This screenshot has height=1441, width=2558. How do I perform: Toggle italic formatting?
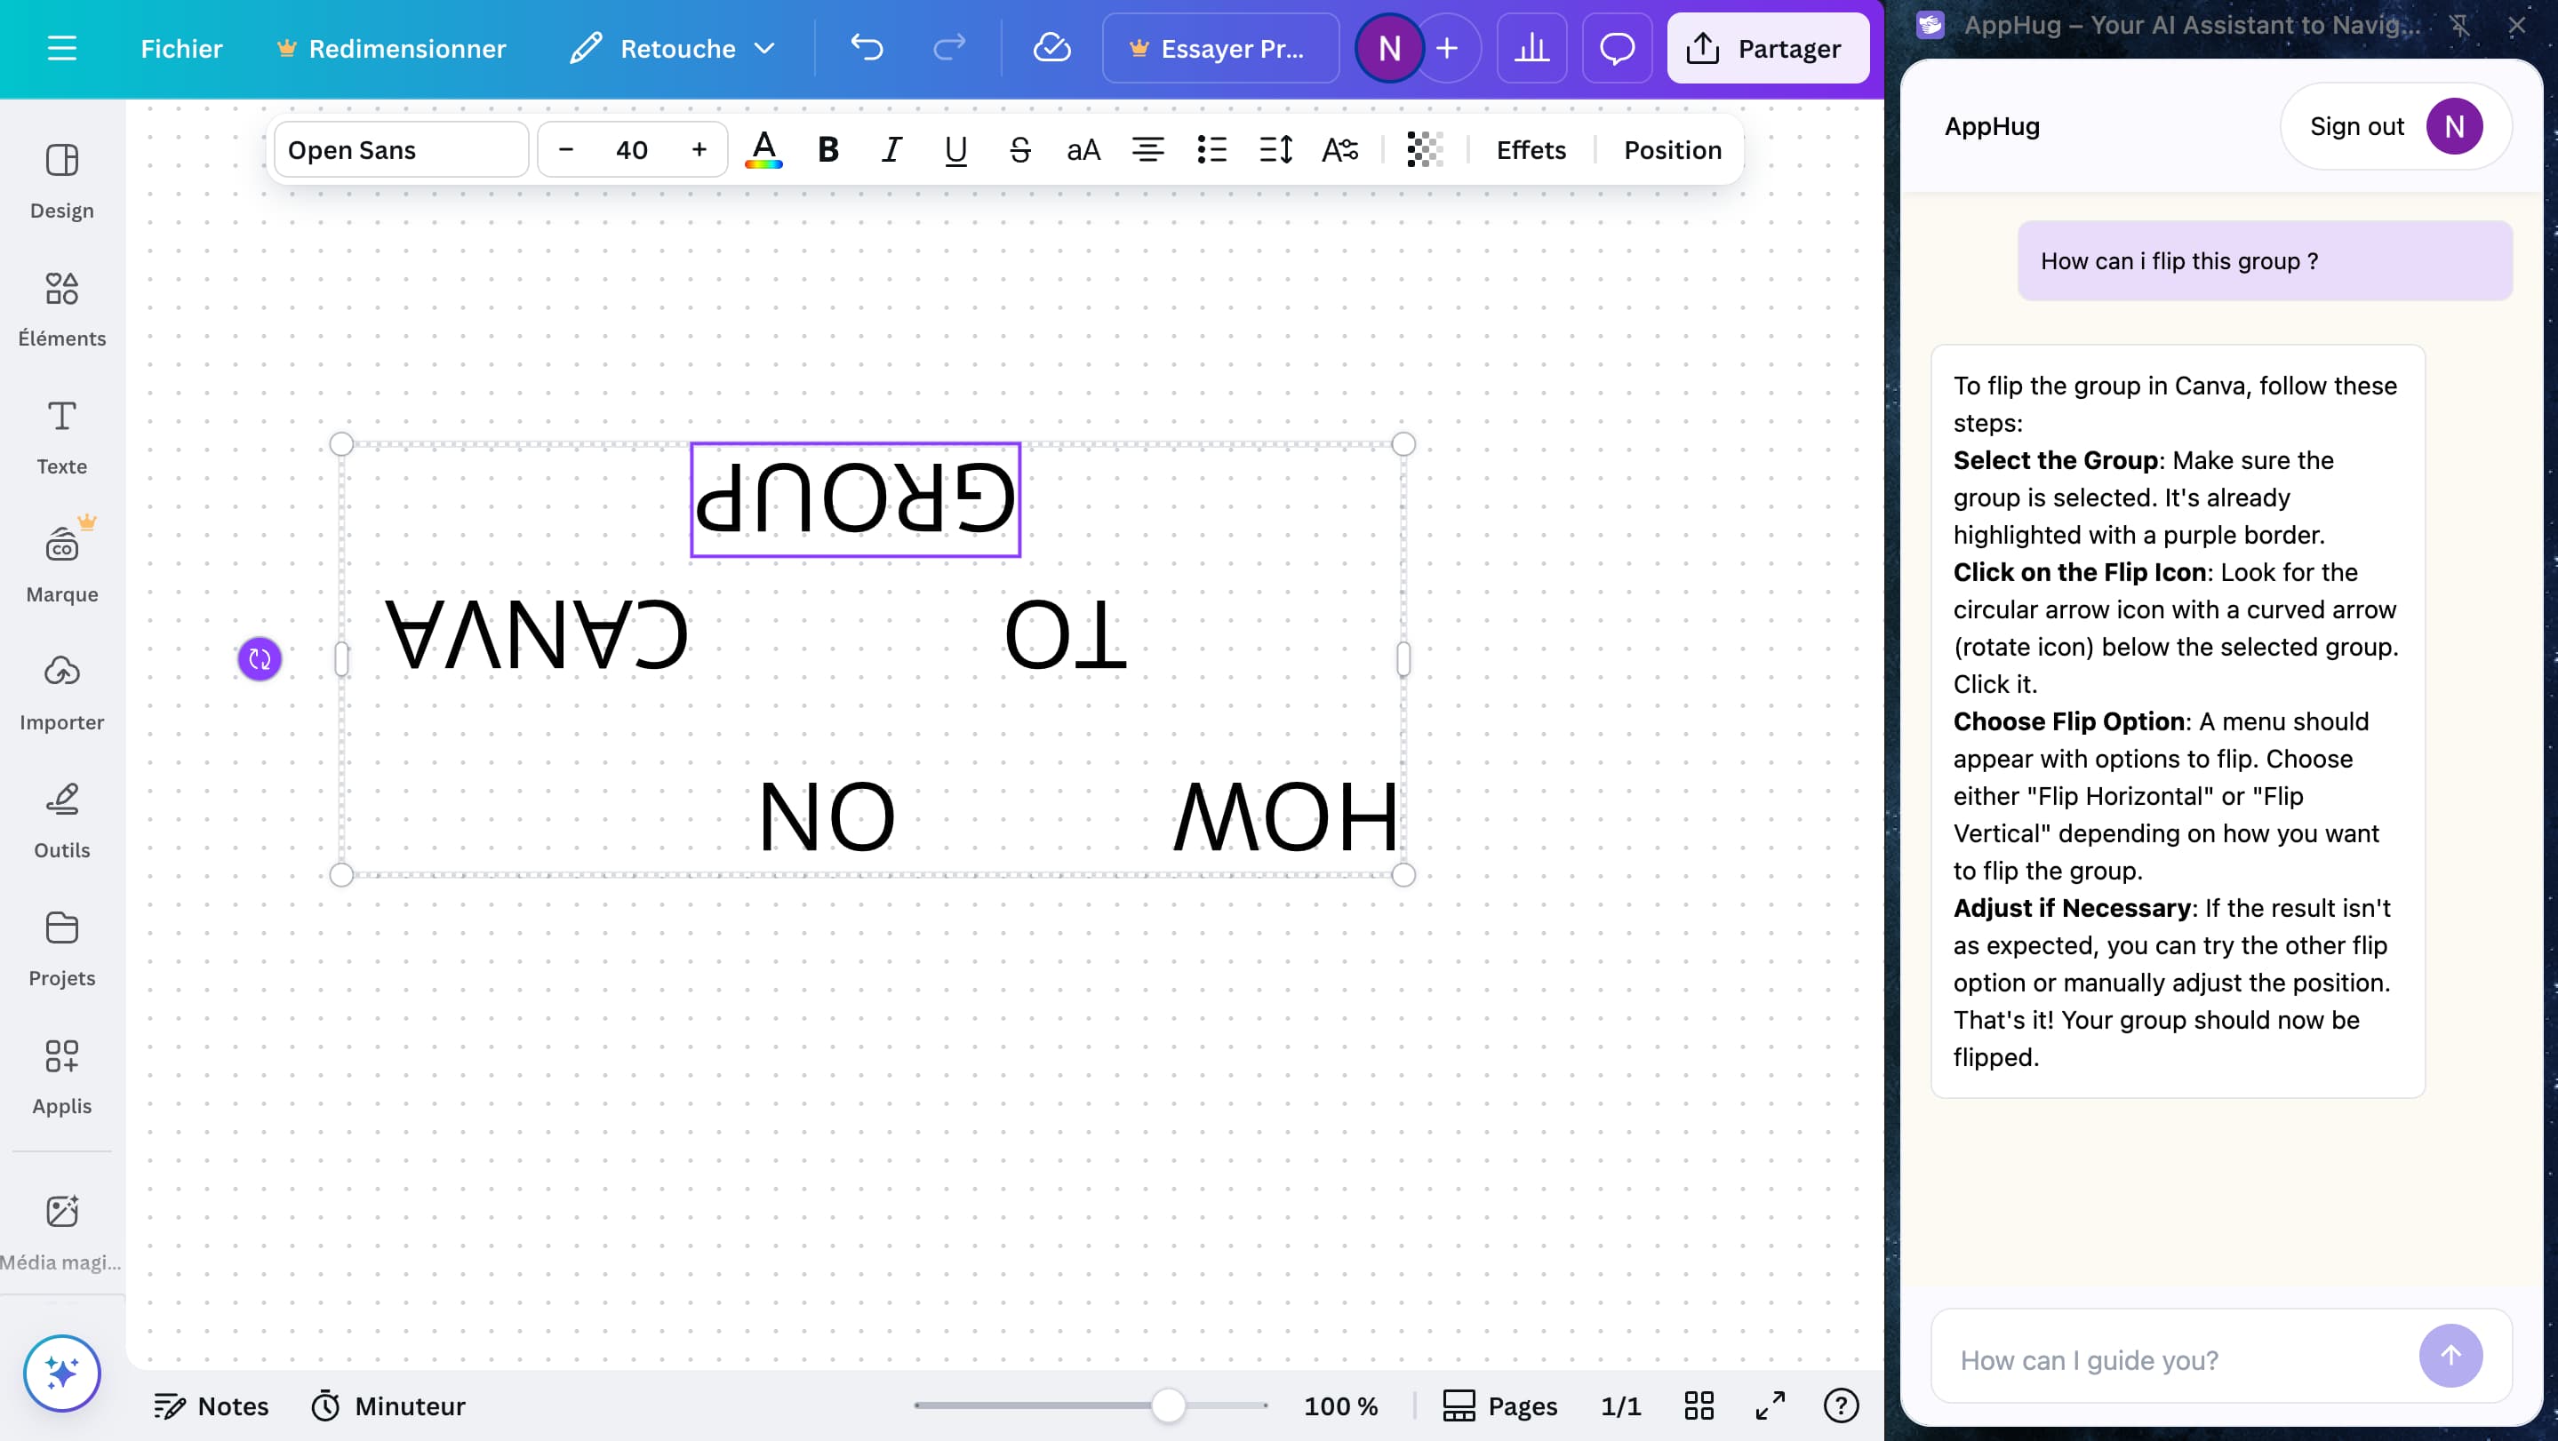891,150
